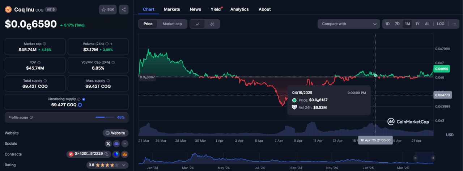Image resolution: width=463 pixels, height=171 pixels.
Task: Set chart range to All
Action: coord(427,24)
